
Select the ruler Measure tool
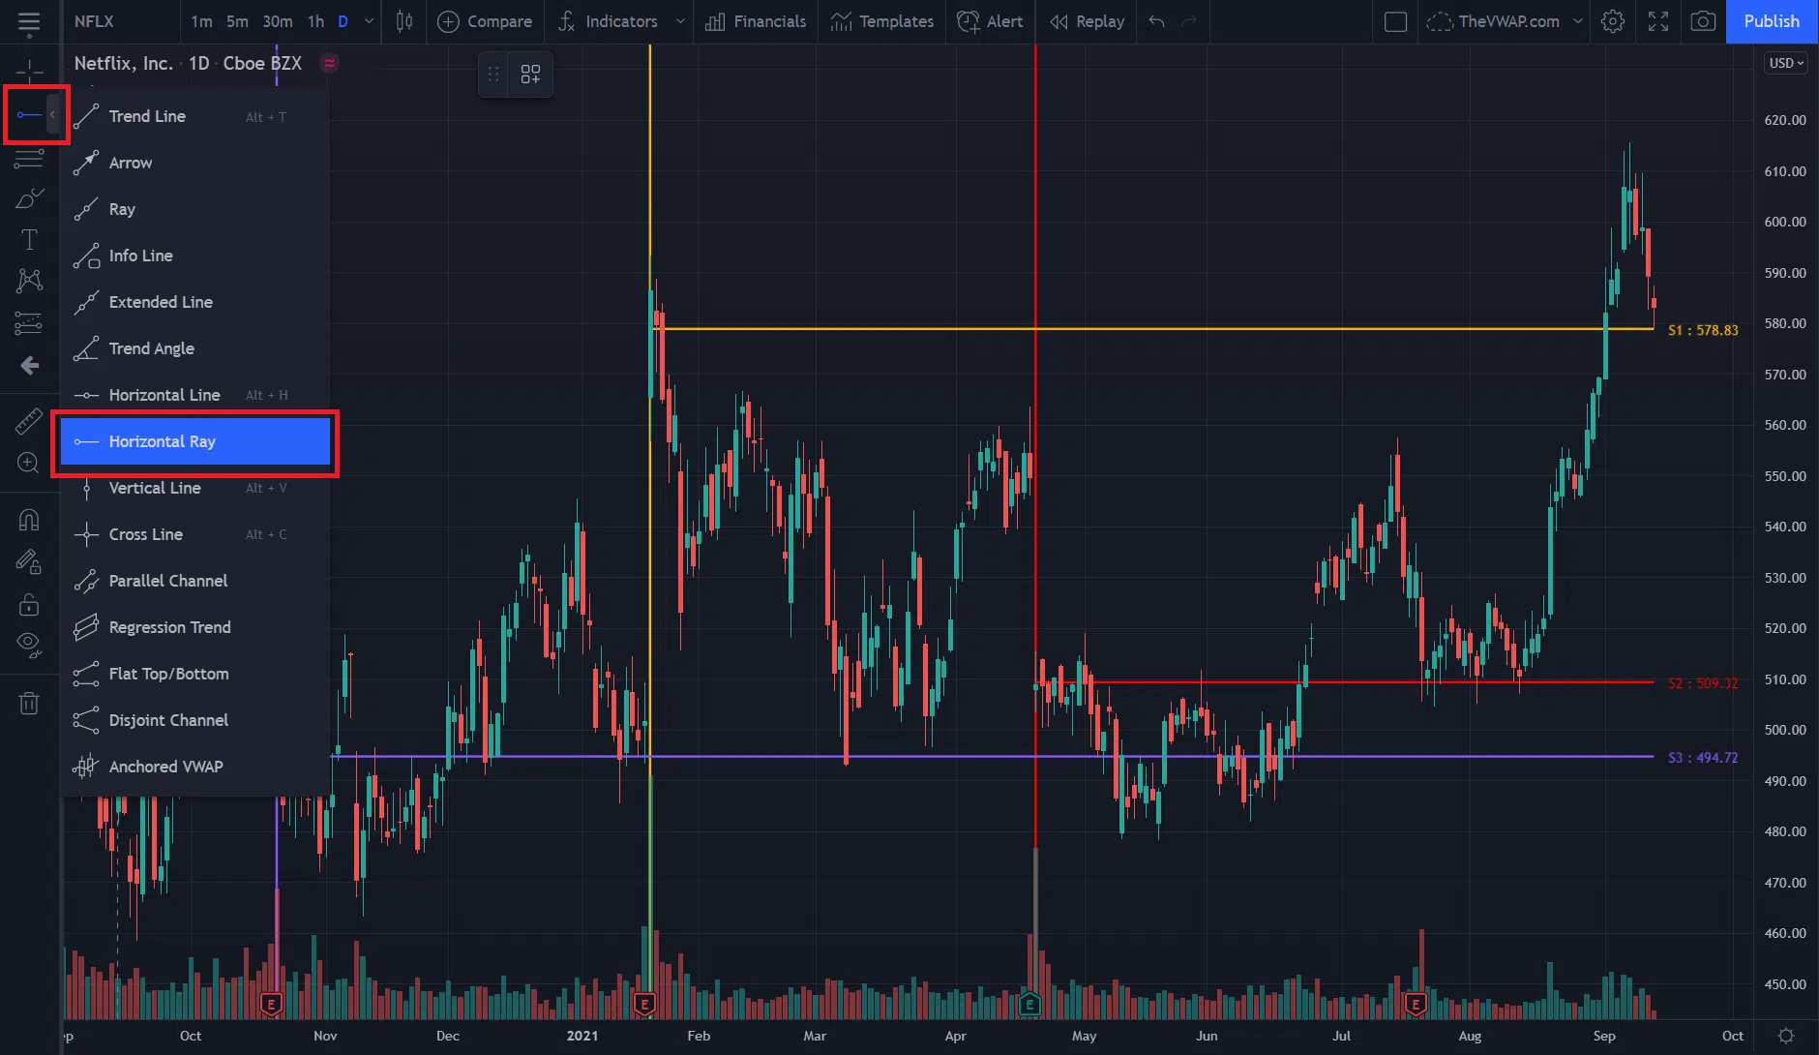coord(29,421)
